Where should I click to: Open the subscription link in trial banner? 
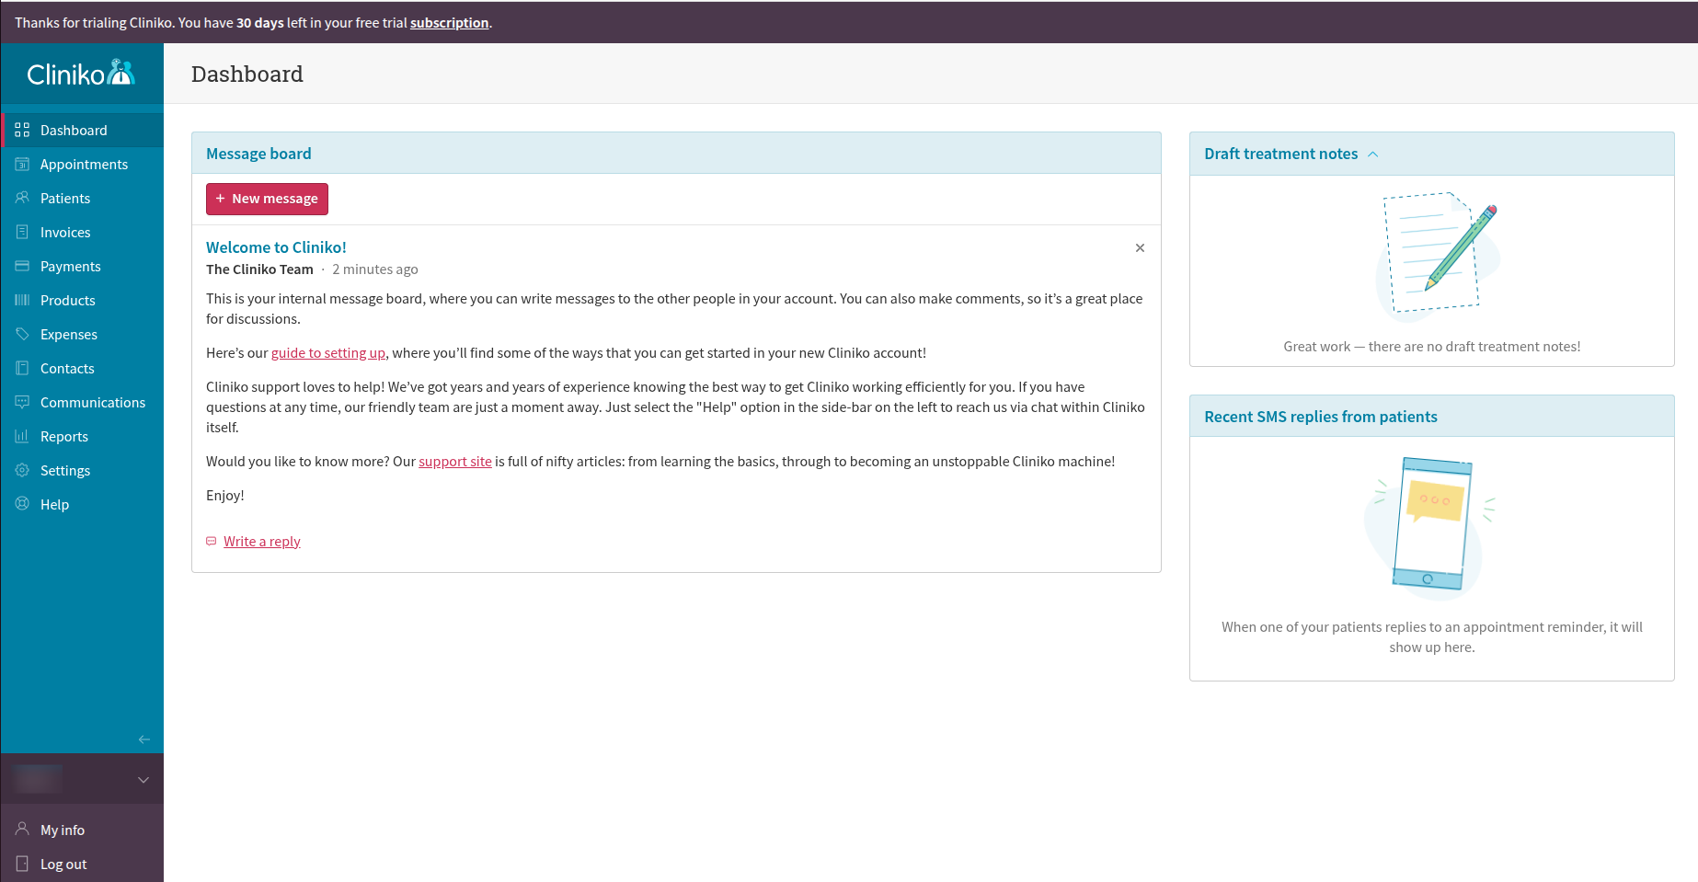tap(449, 22)
